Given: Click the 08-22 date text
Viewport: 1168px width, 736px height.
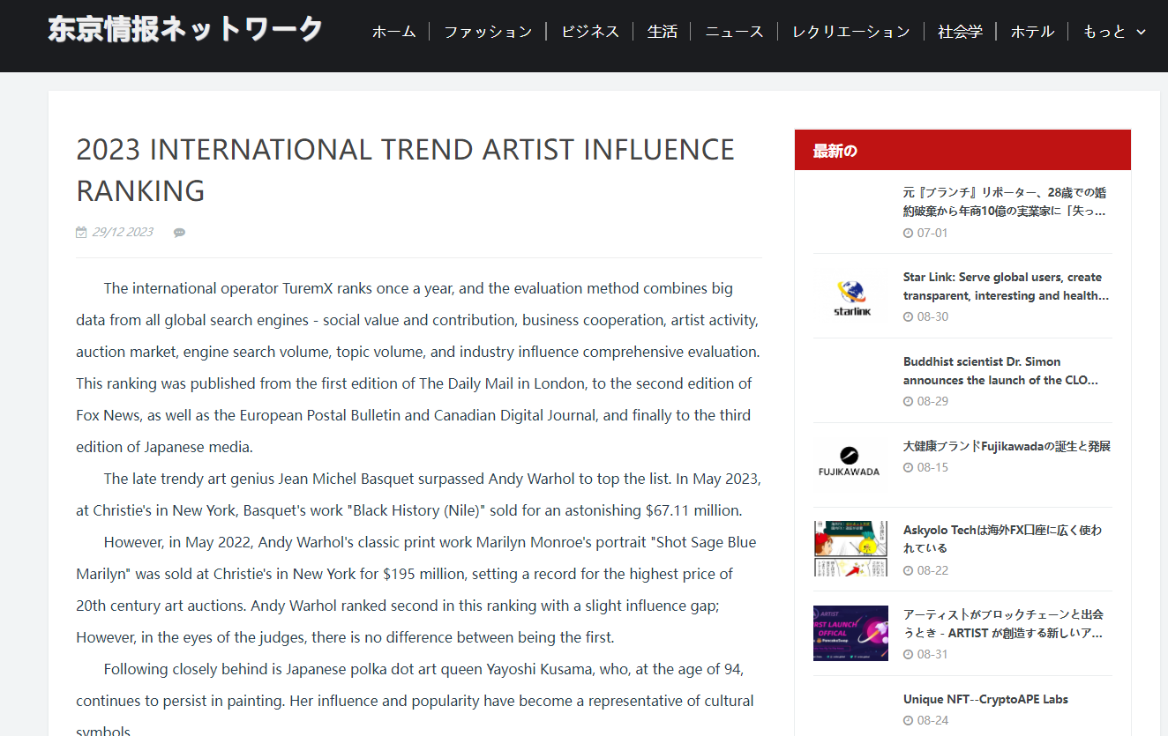Looking at the screenshot, I should (932, 570).
